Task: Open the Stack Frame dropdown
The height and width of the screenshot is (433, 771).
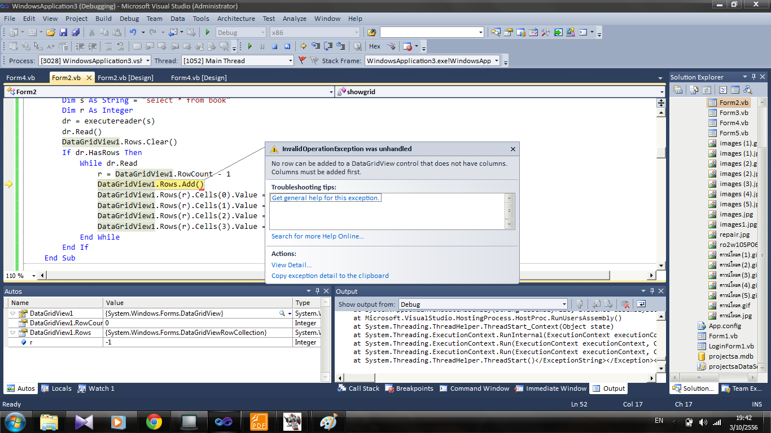Action: coord(432,60)
